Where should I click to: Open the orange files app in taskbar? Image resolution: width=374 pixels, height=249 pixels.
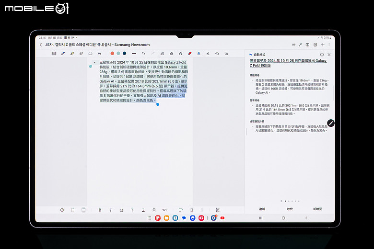point(166,218)
